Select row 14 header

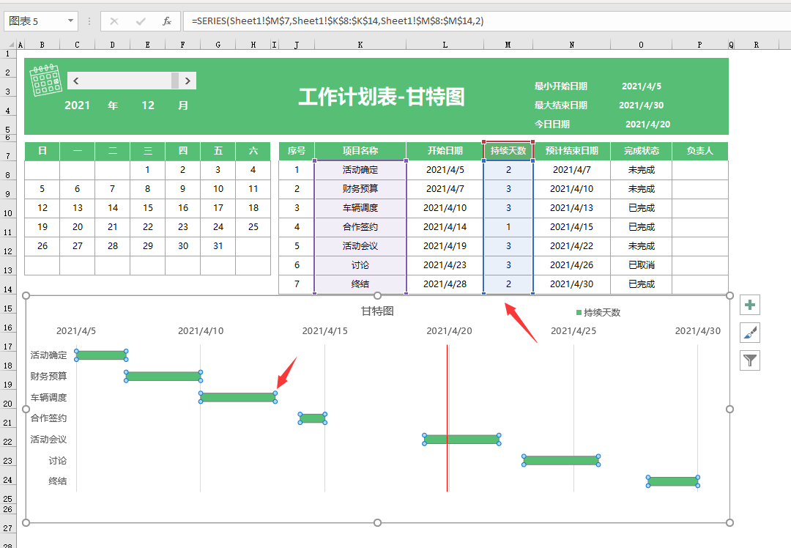pos(8,284)
